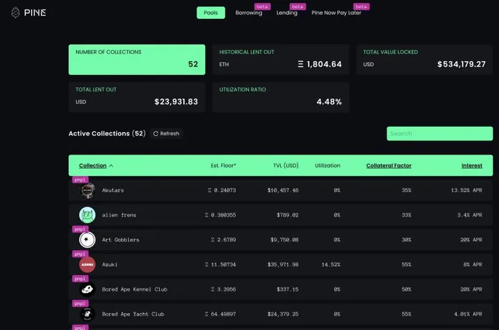Select the Art Gobblers collection icon
This screenshot has width=499, height=330.
(87, 240)
